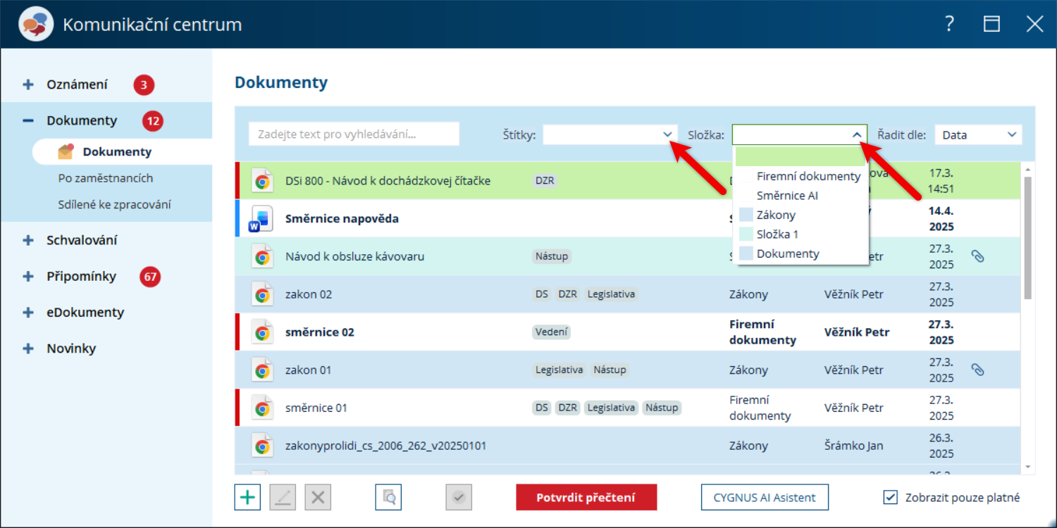This screenshot has height=528, width=1057.
Task: Click the pencil edit document button
Action: [x=283, y=497]
